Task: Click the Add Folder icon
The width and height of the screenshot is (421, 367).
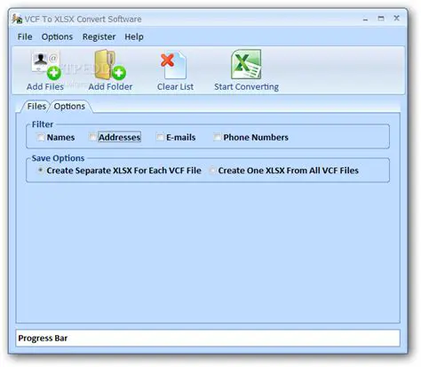Action: 110,65
